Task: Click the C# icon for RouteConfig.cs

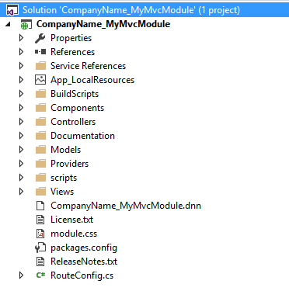Action: point(40,275)
